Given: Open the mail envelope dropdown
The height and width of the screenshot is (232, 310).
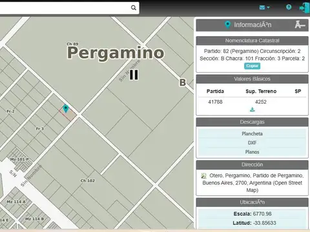Looking at the screenshot, I should (x=264, y=8).
